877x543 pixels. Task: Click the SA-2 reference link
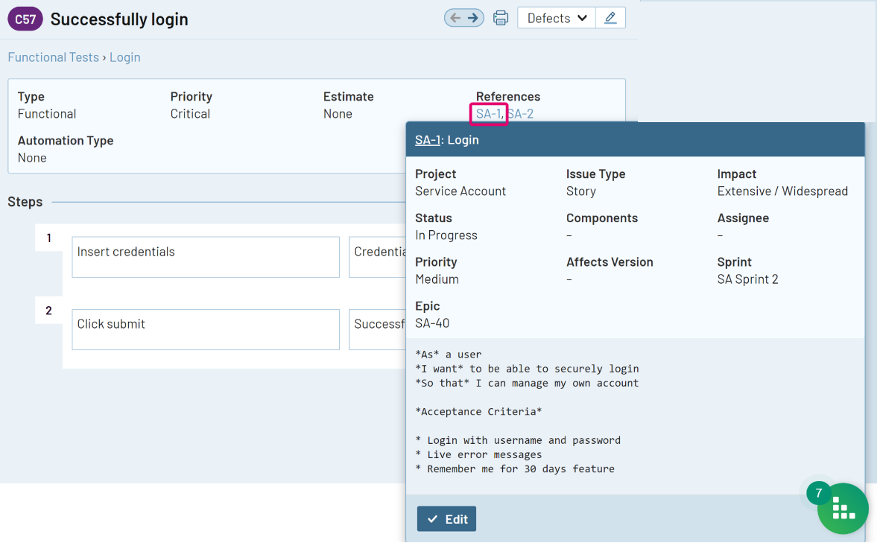tap(521, 114)
